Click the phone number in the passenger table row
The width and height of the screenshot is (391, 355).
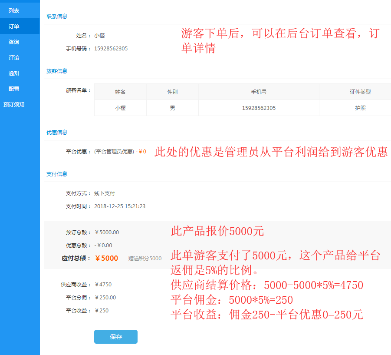point(259,108)
